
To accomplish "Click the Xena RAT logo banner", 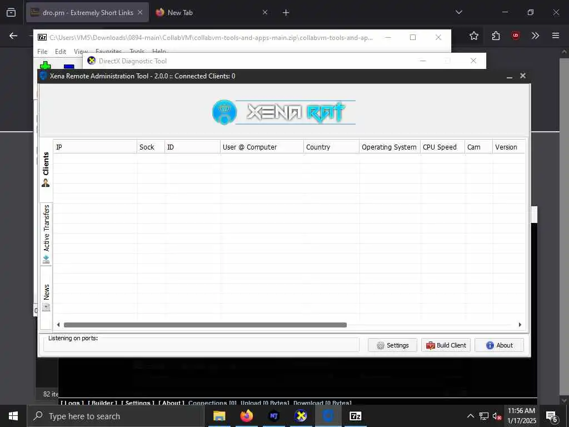I will (284, 112).
